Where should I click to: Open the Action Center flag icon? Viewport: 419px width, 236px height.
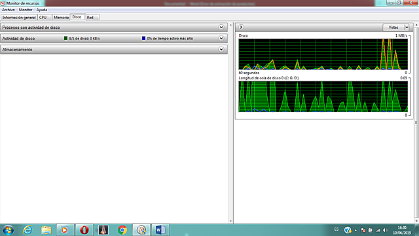tap(363, 230)
